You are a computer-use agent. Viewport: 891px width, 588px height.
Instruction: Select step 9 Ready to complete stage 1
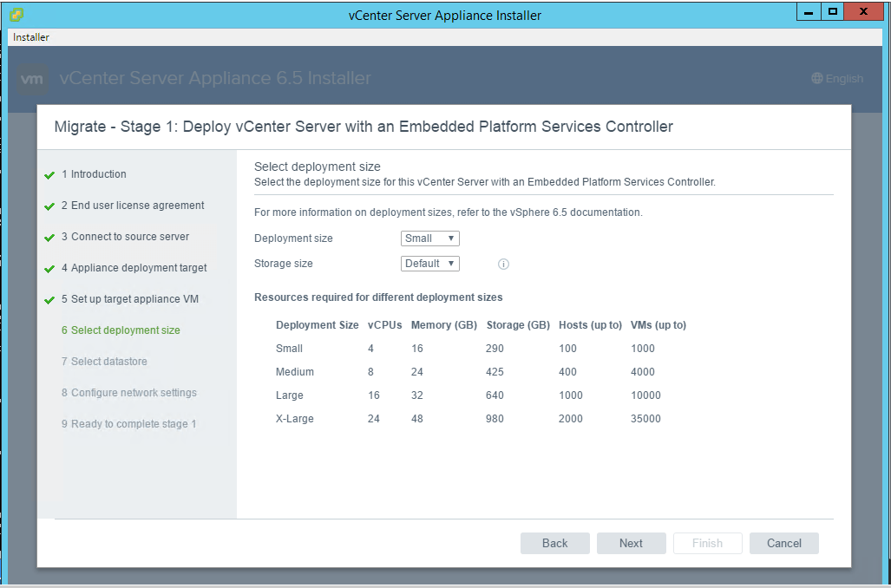(x=129, y=424)
